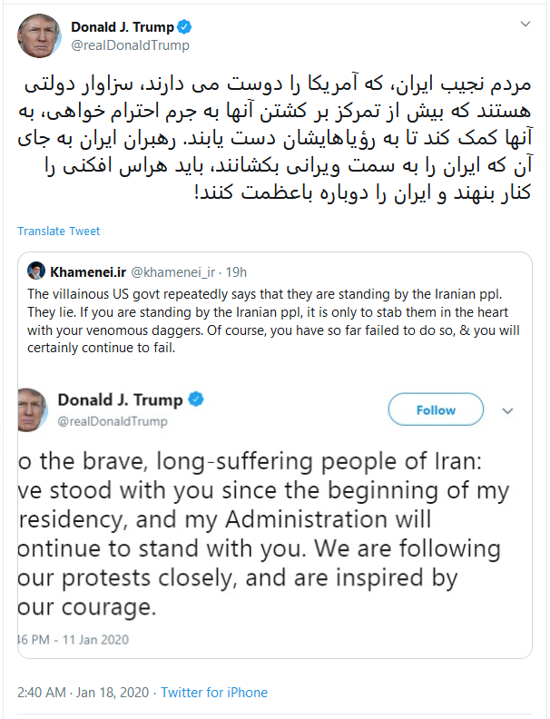
Task: Open the Twitter for iPhone source link
Action: (x=214, y=692)
